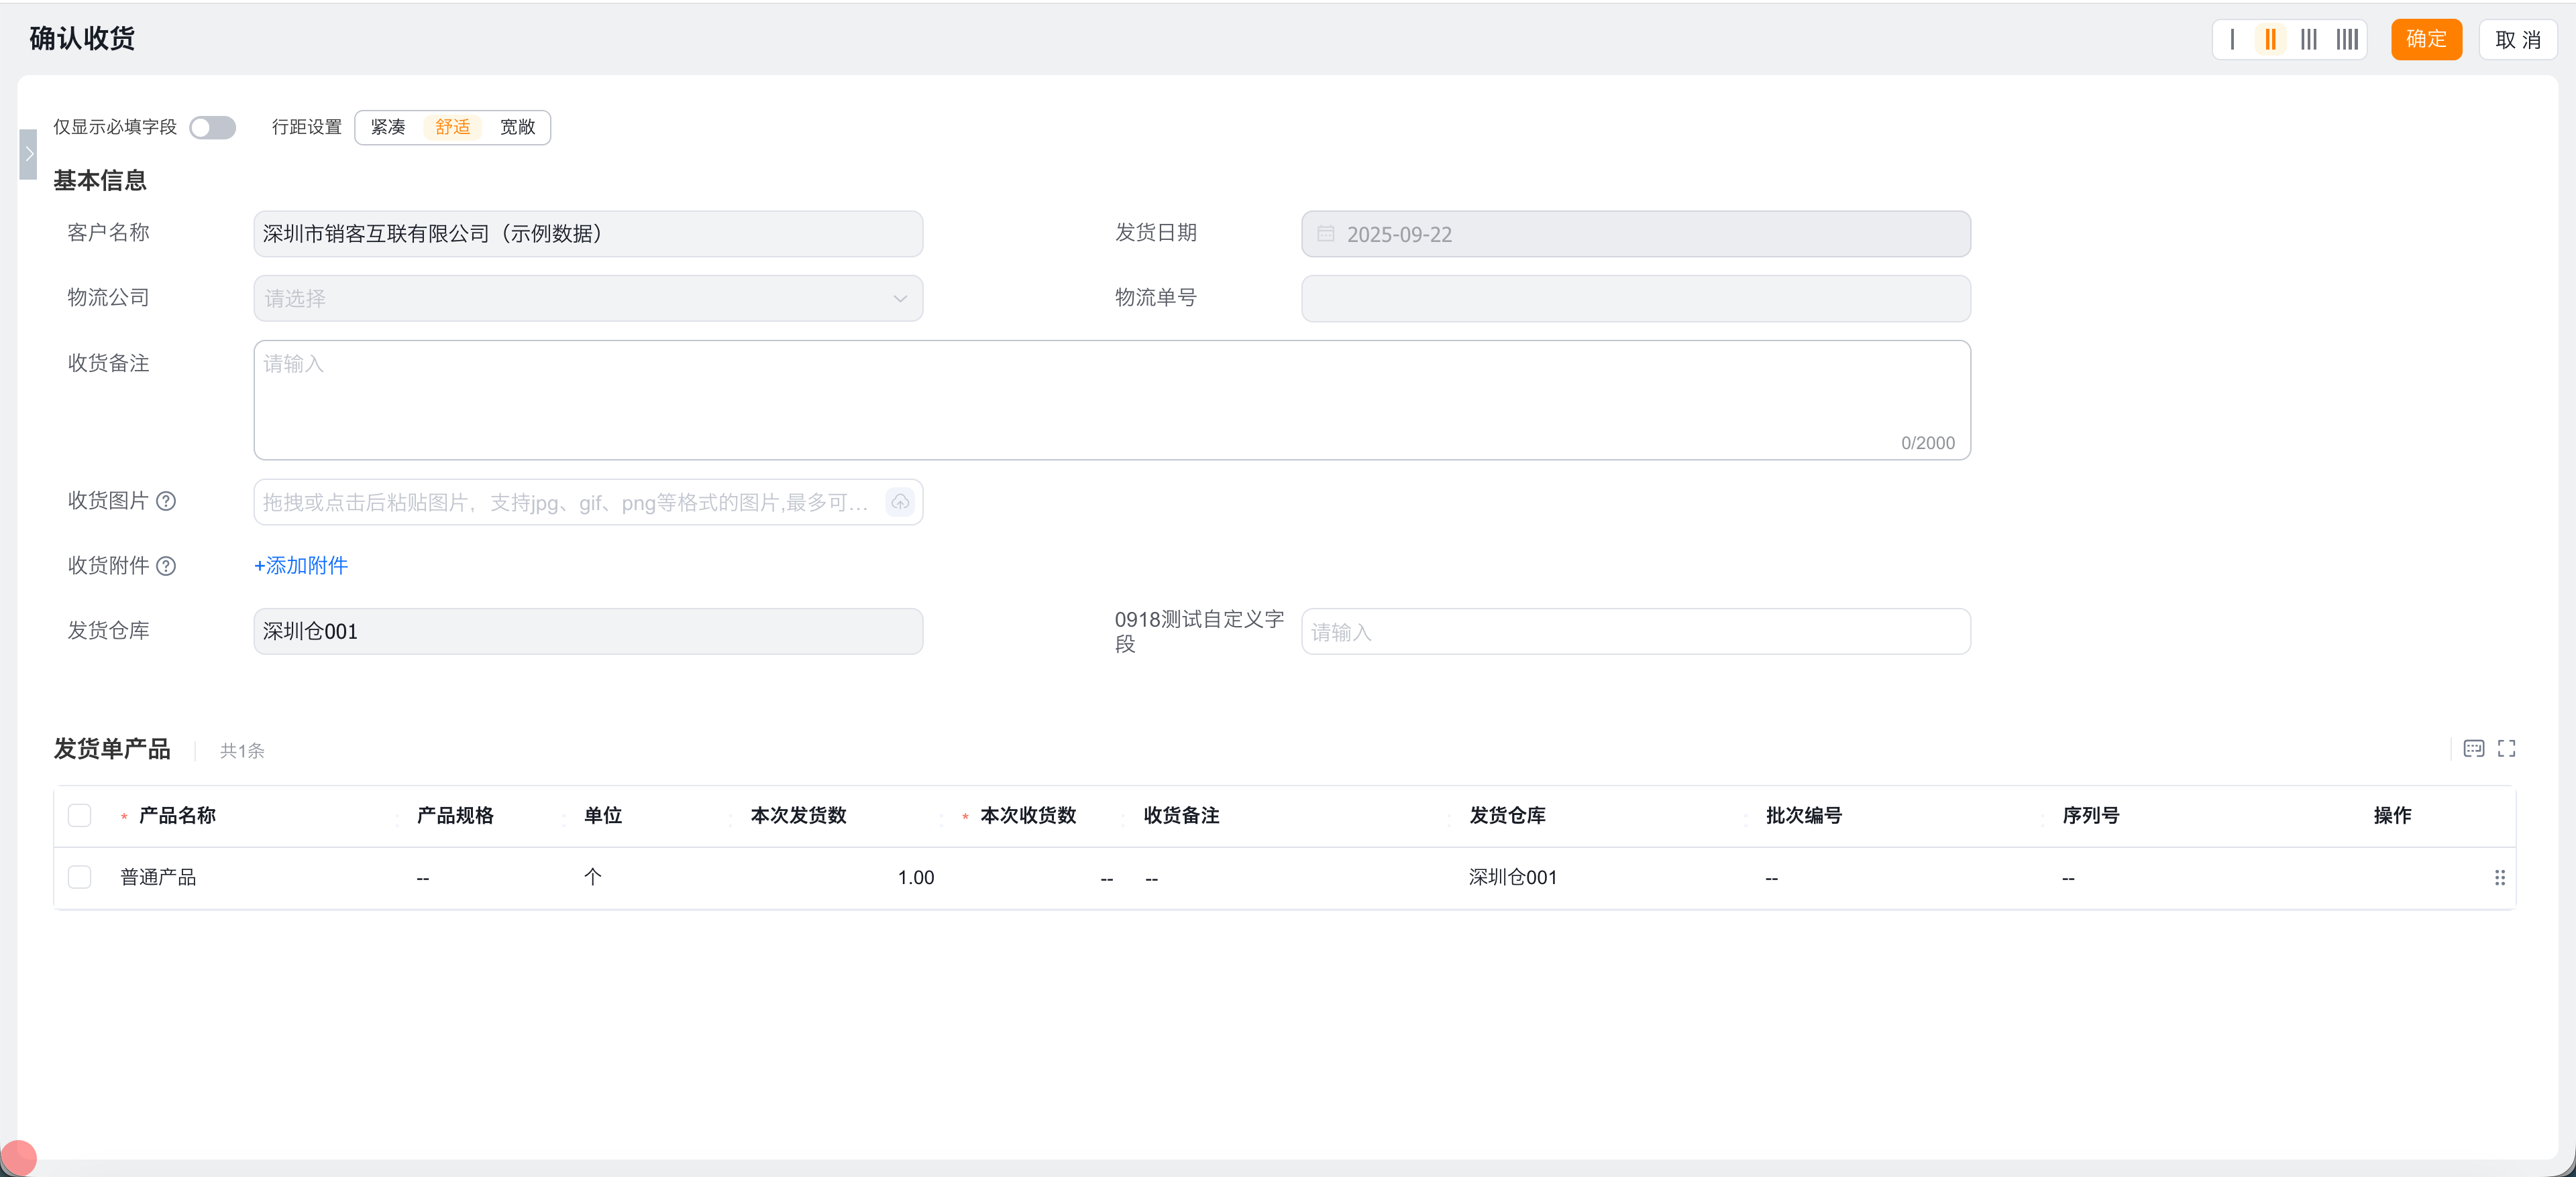Open the table column settings icon
2576x1177 pixels.
(2474, 749)
